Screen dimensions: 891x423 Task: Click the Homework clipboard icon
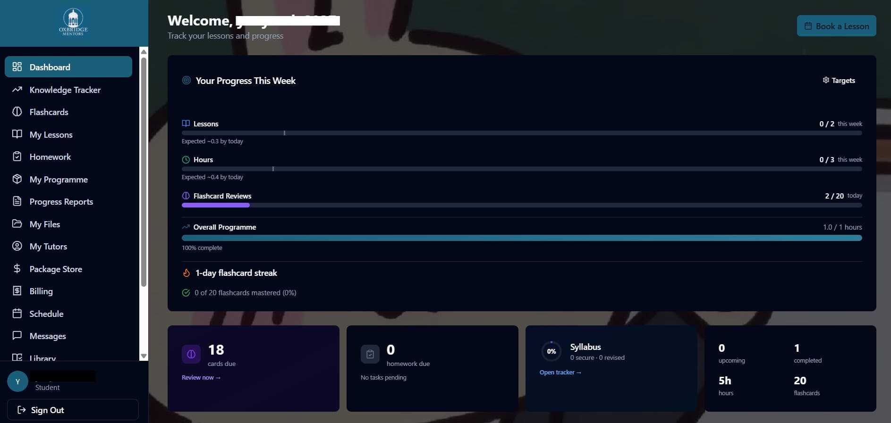[x=17, y=157]
